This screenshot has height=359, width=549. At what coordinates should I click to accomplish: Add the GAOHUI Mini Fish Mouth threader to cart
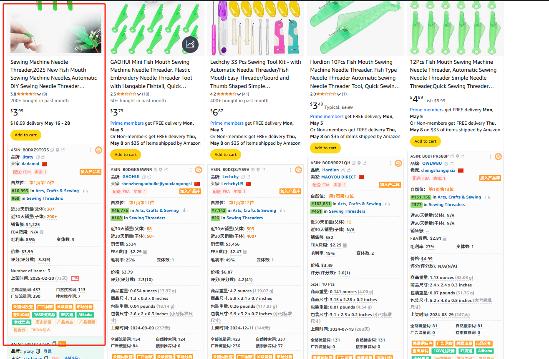[x=126, y=155]
